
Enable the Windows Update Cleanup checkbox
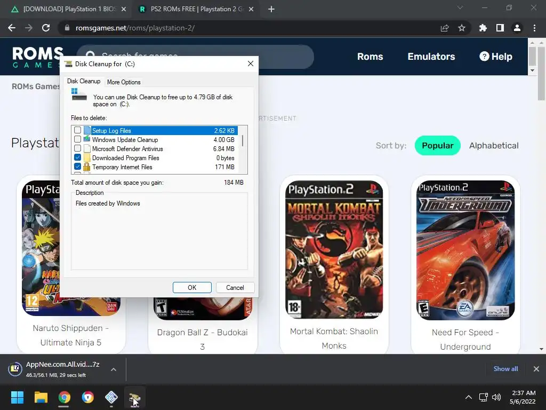(x=78, y=139)
